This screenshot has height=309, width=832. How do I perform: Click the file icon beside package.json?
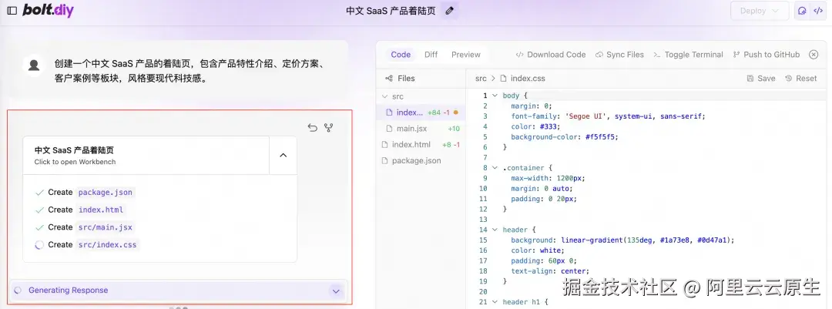coord(384,160)
